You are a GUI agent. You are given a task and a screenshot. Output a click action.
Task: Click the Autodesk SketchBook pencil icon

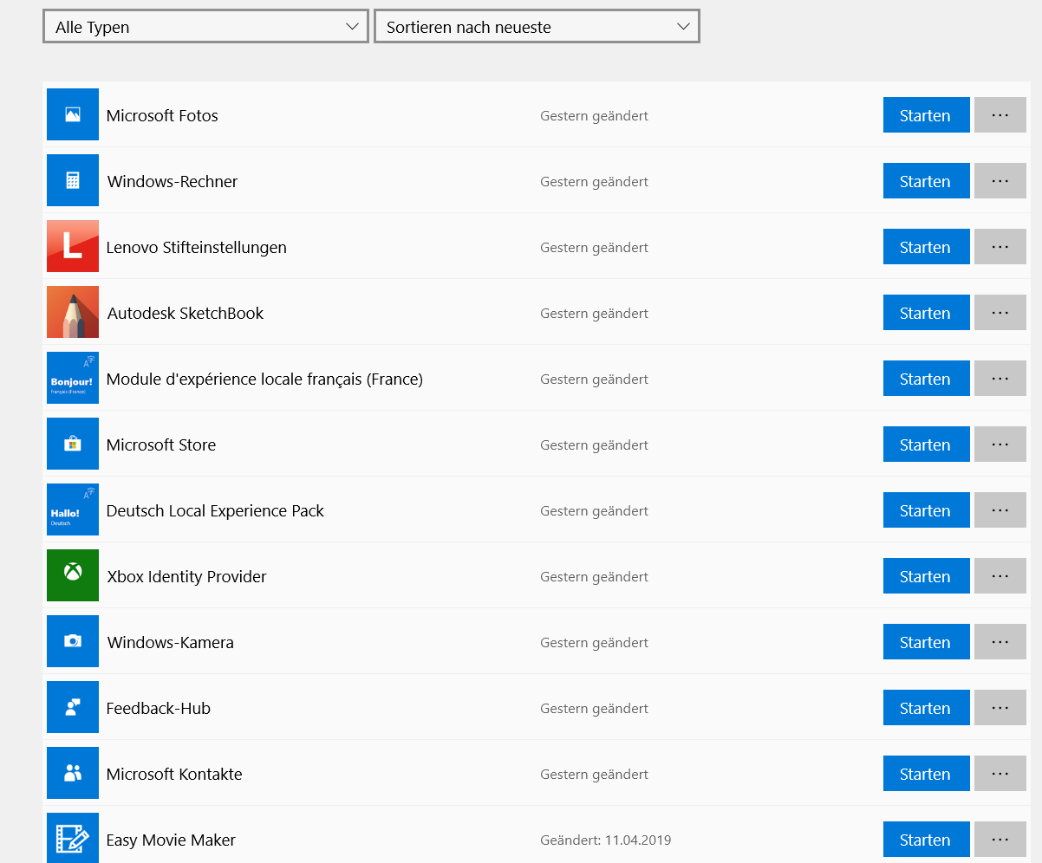73,312
